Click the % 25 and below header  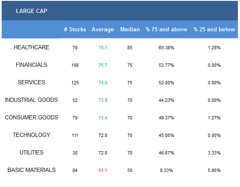pyautogui.click(x=214, y=29)
